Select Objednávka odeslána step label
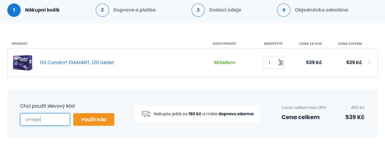The height and width of the screenshot is (144, 385). click(322, 10)
